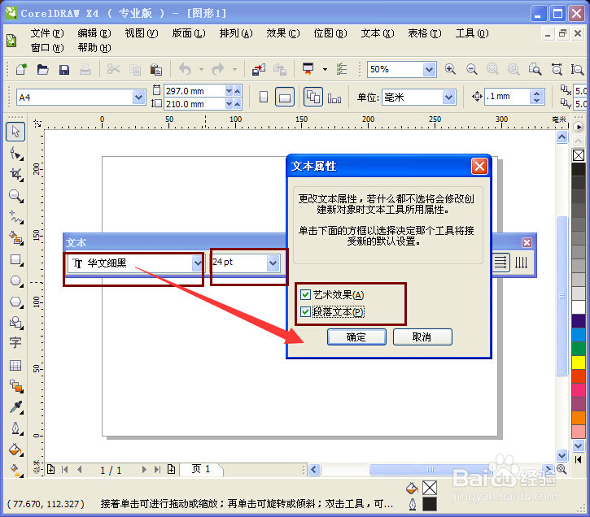Click the page height field 210.0 mm
The width and height of the screenshot is (590, 517).
[195, 104]
